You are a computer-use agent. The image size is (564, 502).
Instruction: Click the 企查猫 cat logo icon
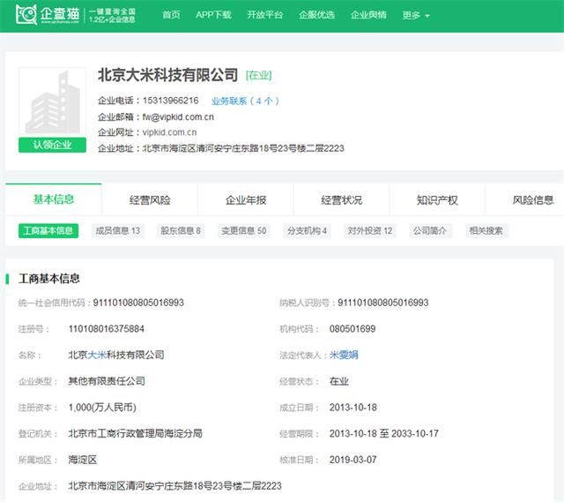[26, 14]
